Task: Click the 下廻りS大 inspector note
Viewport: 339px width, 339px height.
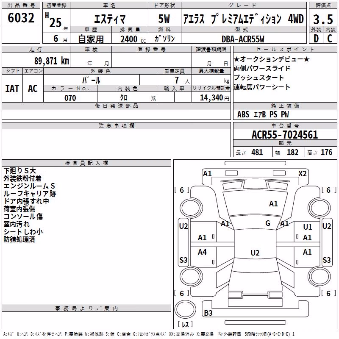Action: [19, 171]
